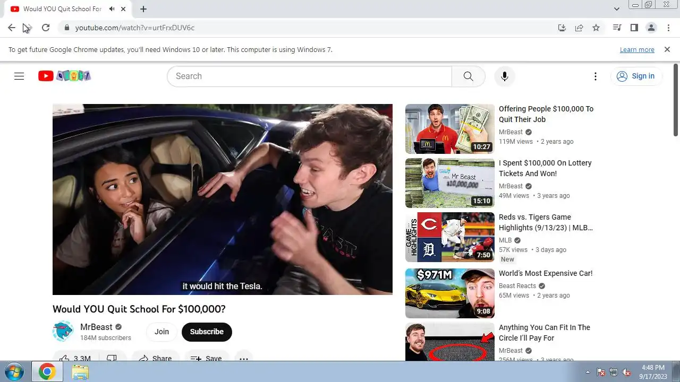The height and width of the screenshot is (382, 680).
Task: Click title Reds vs. Tigers Game Highlights
Action: [546, 222]
